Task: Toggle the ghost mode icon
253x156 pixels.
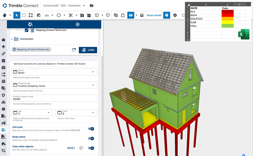Action: click(123, 15)
